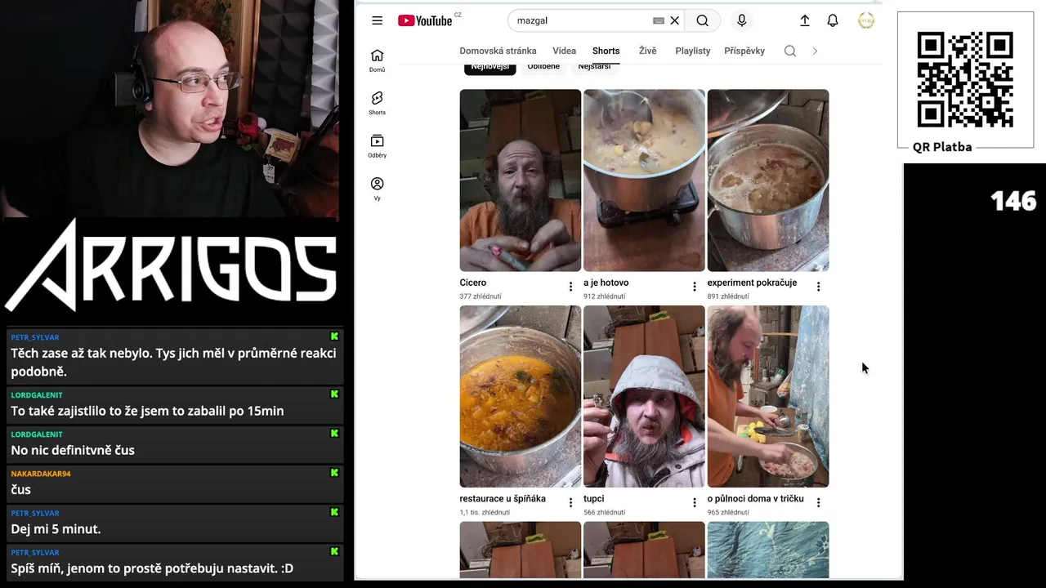Click the K badge on NAKARDAKAR94's message
This screenshot has height=588, width=1046.
pyautogui.click(x=334, y=473)
